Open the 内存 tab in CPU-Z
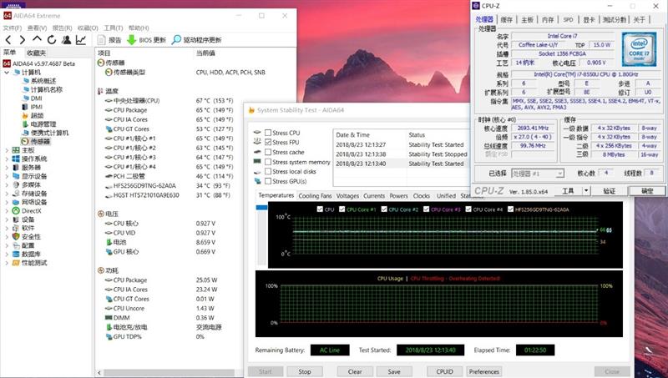 click(548, 19)
